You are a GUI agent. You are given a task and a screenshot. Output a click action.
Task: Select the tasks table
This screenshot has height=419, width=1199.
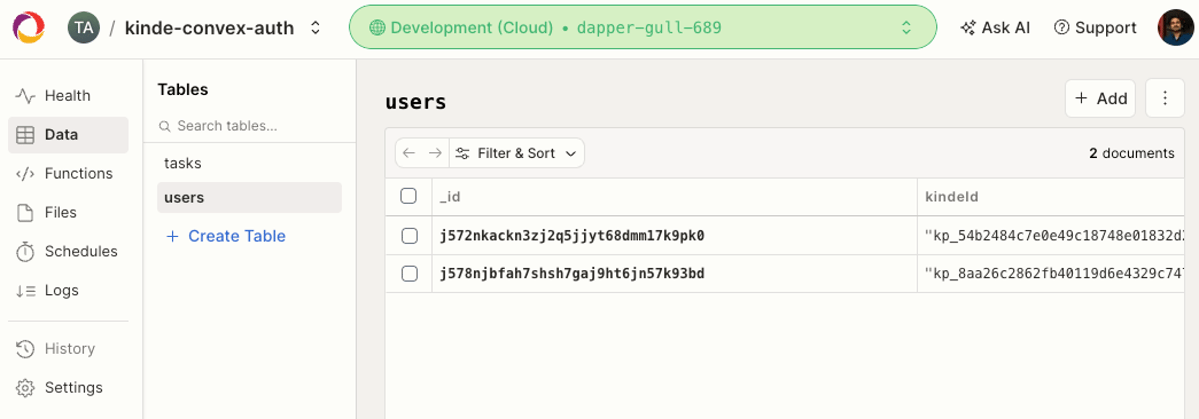click(249, 163)
